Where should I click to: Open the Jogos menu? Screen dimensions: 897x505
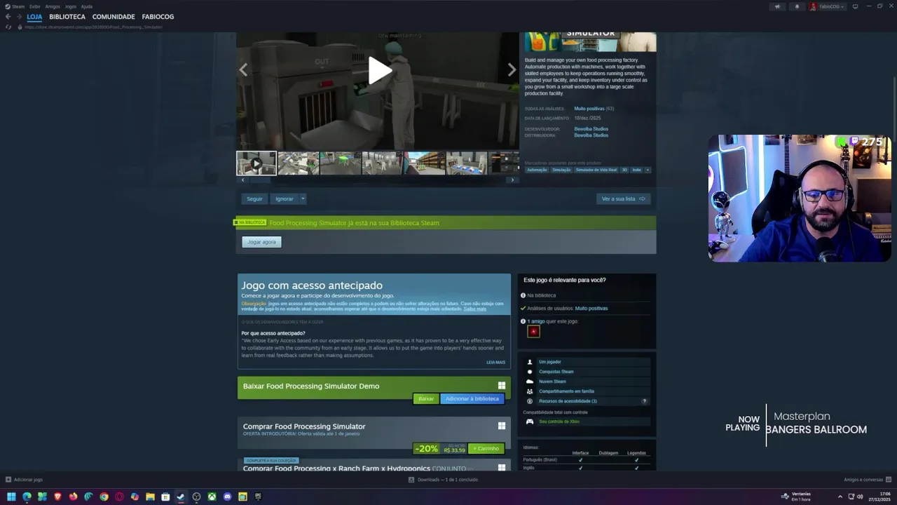pyautogui.click(x=71, y=6)
